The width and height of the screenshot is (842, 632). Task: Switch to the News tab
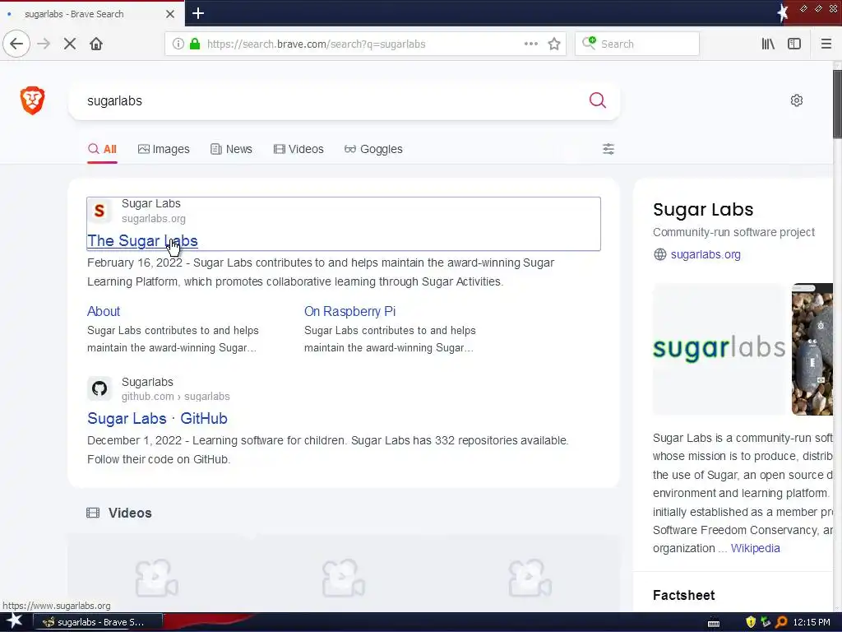231,149
